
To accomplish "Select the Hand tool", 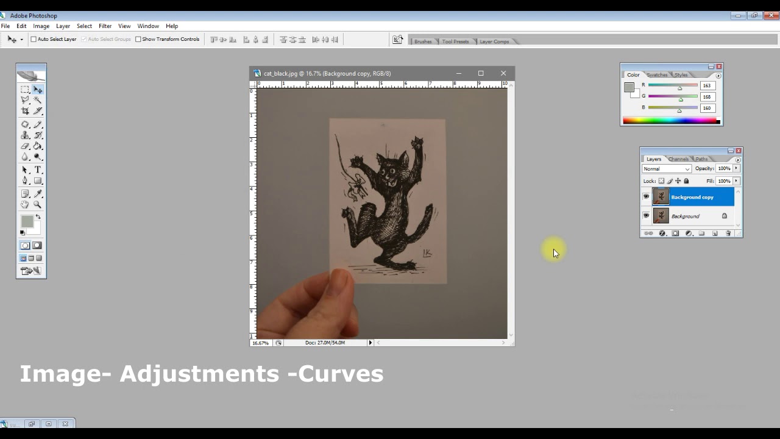I will (25, 205).
